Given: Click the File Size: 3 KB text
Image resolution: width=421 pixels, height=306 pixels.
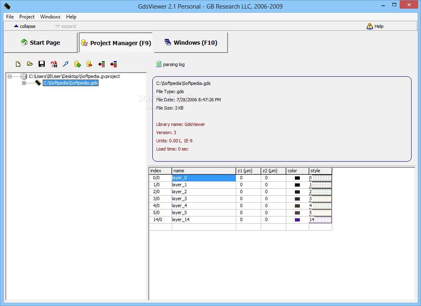Looking at the screenshot, I should [x=170, y=108].
